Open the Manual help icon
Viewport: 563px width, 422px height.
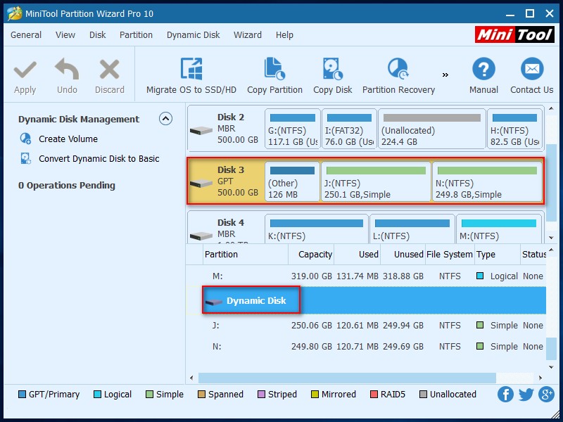tap(483, 70)
